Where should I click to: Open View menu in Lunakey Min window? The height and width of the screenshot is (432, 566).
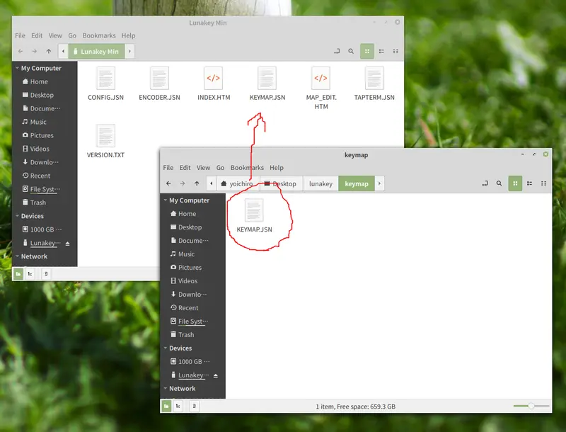(x=55, y=35)
